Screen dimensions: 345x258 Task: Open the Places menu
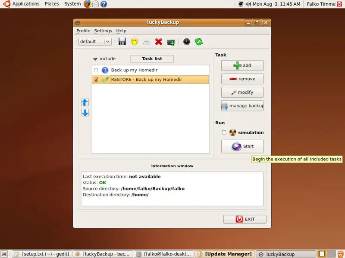click(52, 4)
